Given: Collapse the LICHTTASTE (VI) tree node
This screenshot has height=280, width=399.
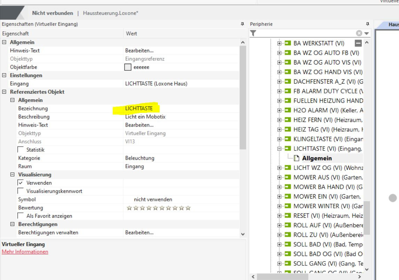Looking at the screenshot, I should [x=279, y=149].
